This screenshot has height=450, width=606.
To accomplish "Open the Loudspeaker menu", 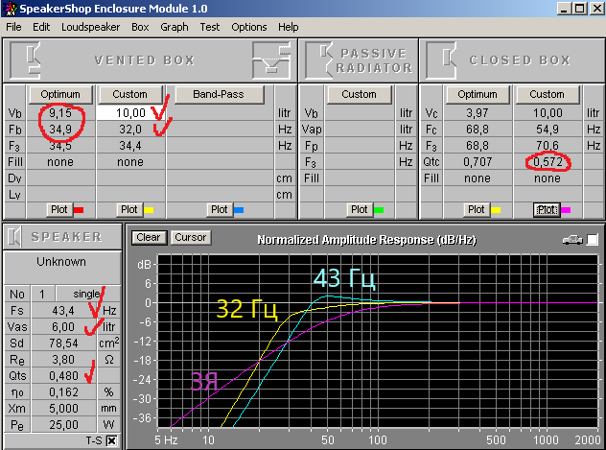I will point(90,27).
